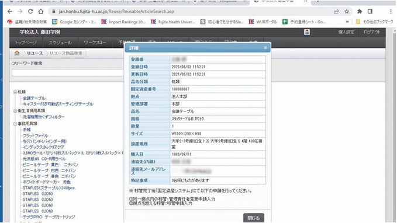Click the 特記事項 note text

coord(191,180)
